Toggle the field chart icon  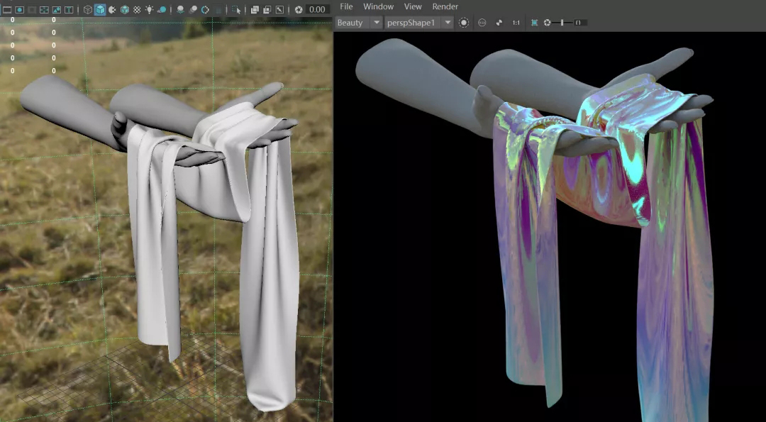coord(44,9)
